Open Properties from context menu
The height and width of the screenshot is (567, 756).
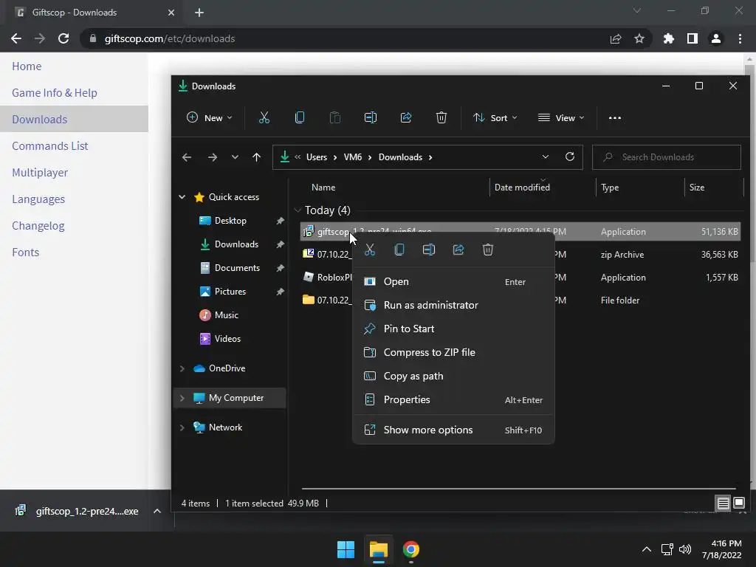pos(453,399)
